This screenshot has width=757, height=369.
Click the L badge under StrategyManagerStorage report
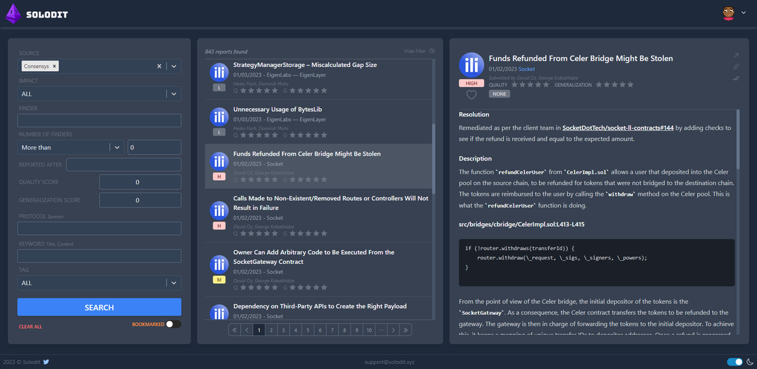tap(220, 88)
